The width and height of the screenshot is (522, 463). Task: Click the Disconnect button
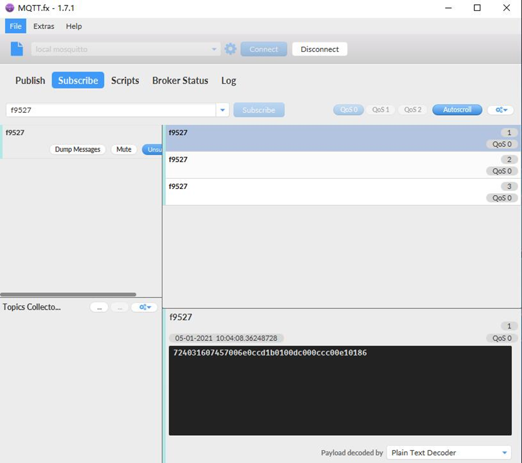tap(320, 49)
